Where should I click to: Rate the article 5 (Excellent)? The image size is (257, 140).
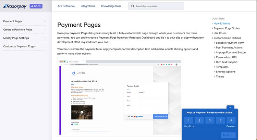(x=231, y=121)
